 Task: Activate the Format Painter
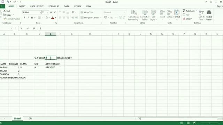11,19
